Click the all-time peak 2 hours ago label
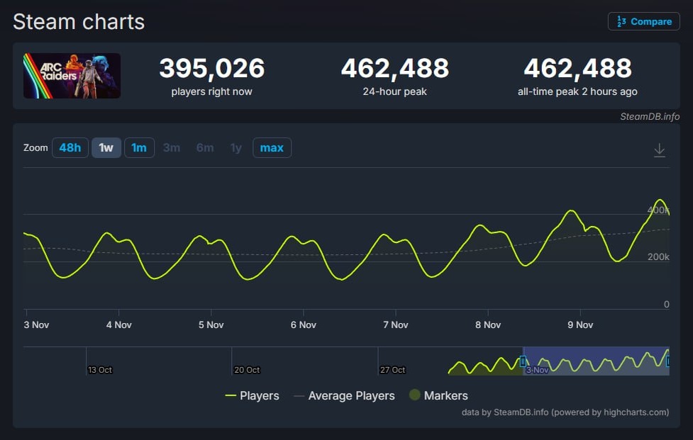Image resolution: width=693 pixels, height=440 pixels. 577,92
